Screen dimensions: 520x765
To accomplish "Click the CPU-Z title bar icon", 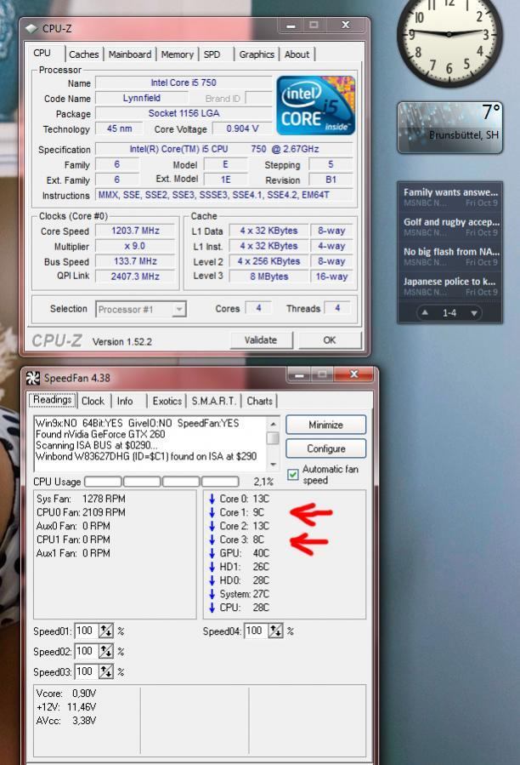I will 31,28.
